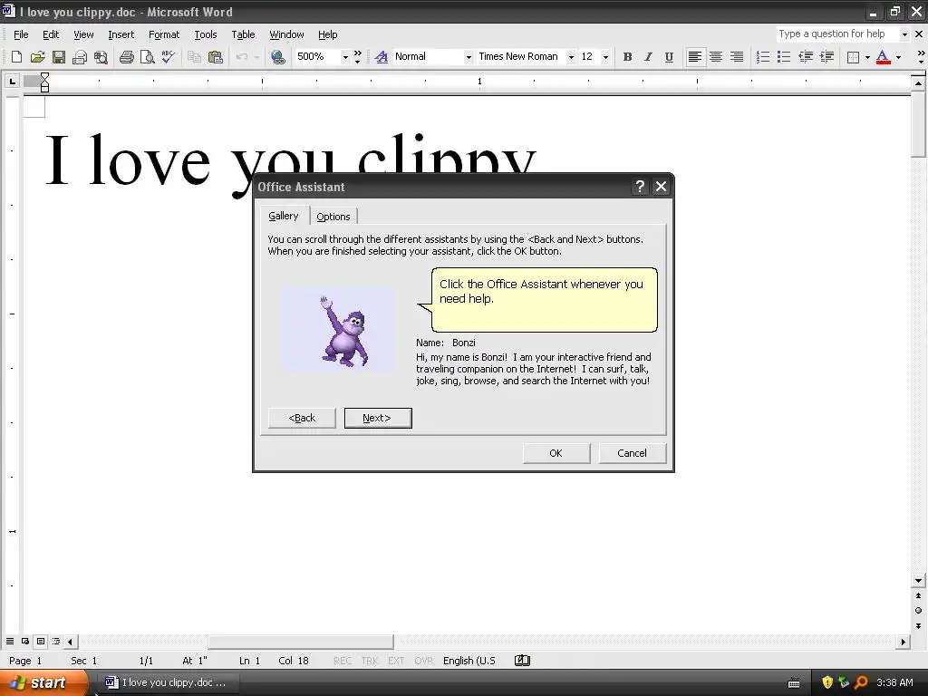Click the Search toolbar icon
This screenshot has width=928, height=696.
101,57
